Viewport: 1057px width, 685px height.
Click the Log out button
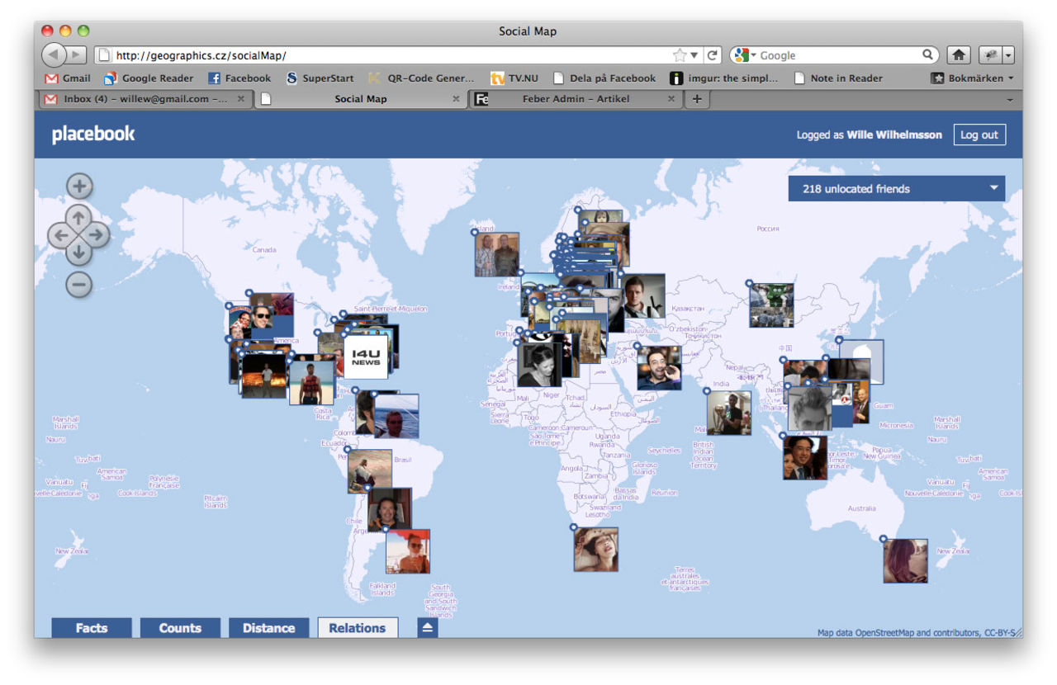click(979, 135)
